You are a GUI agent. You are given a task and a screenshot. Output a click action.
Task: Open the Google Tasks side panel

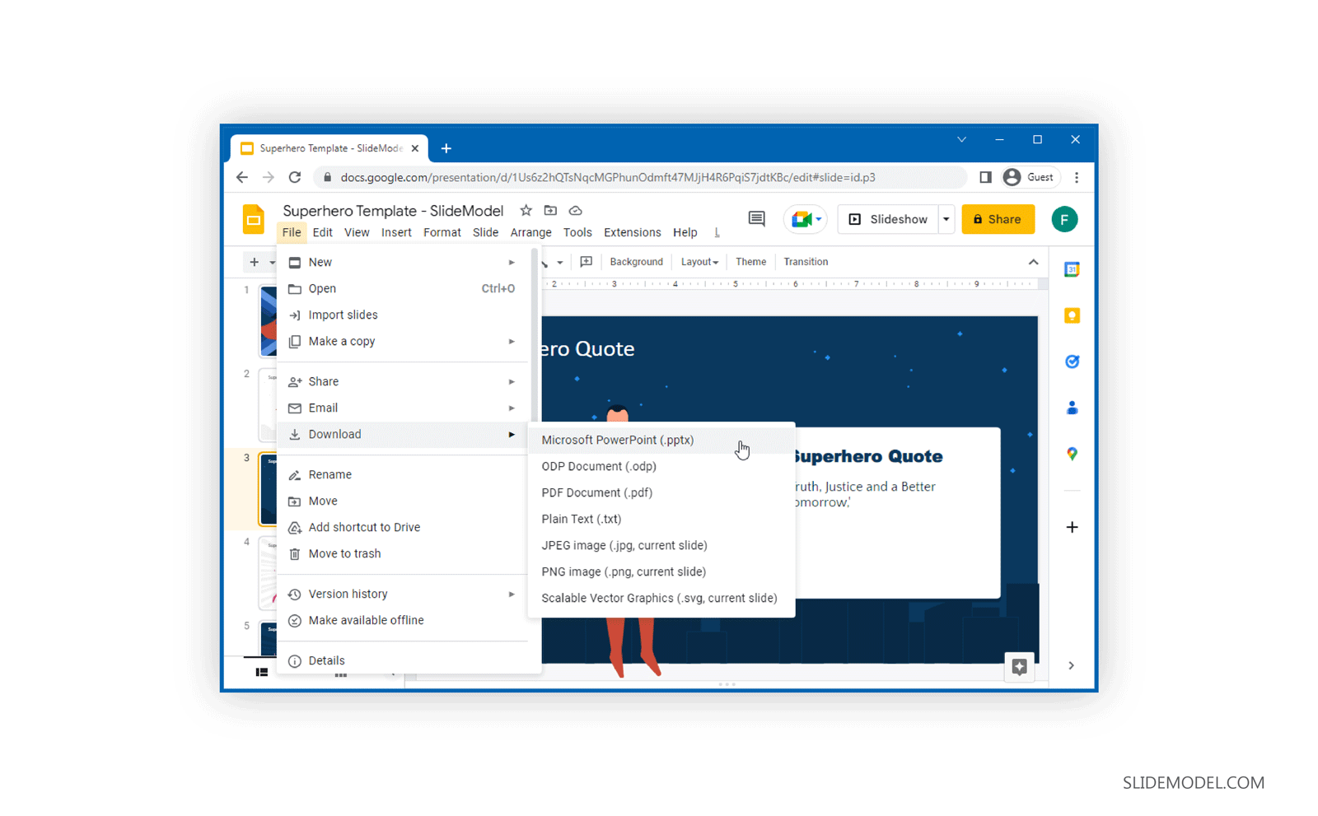click(1072, 361)
